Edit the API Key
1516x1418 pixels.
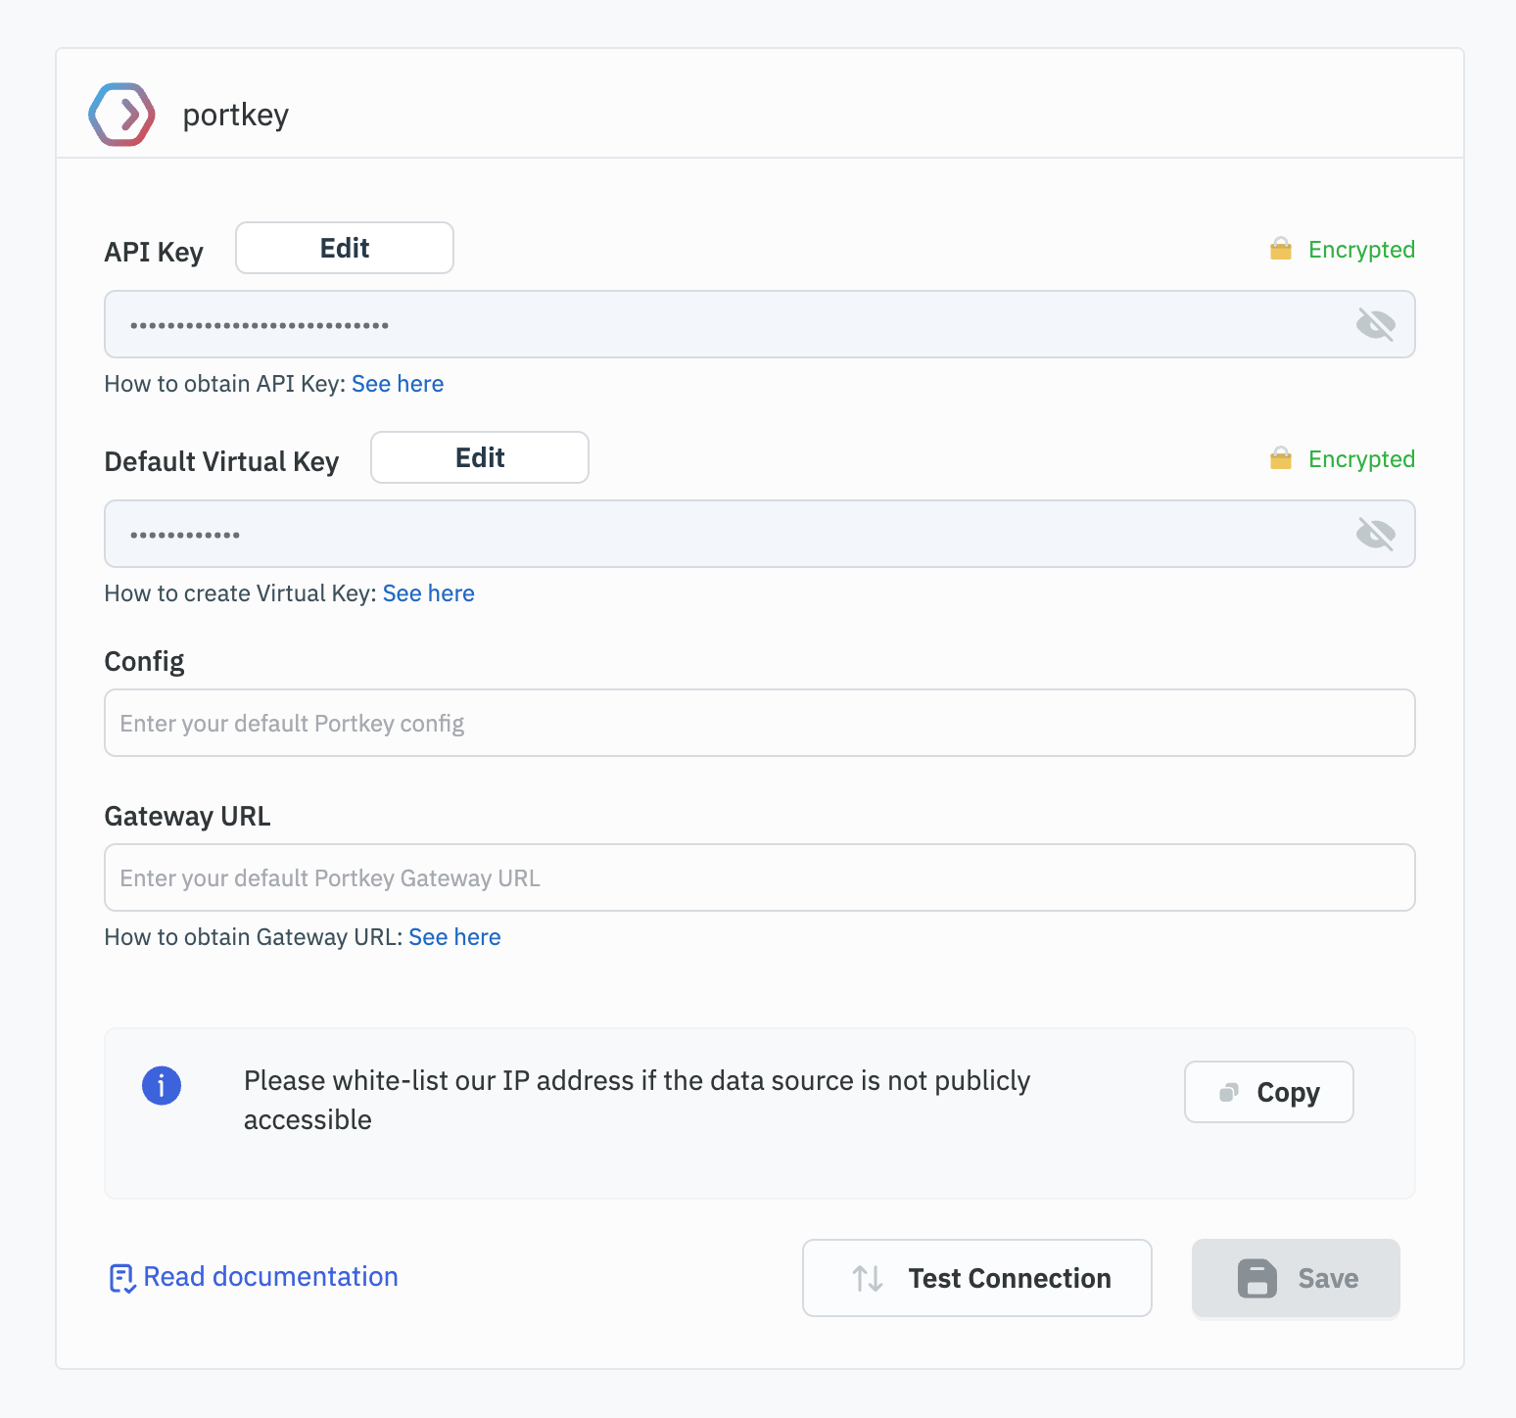(x=345, y=248)
